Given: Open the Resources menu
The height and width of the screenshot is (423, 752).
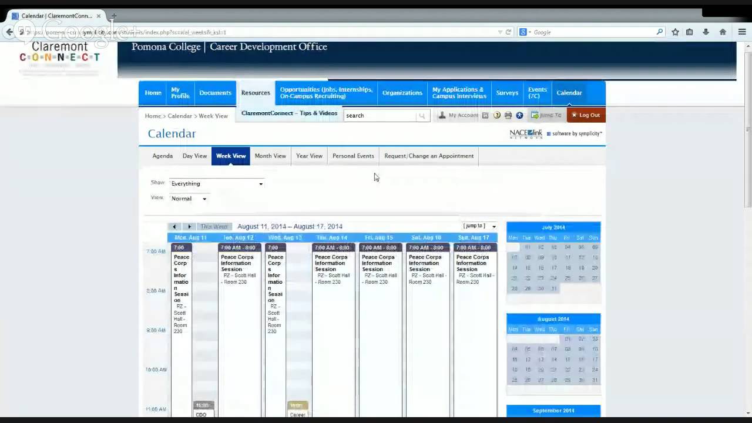Looking at the screenshot, I should (256, 93).
